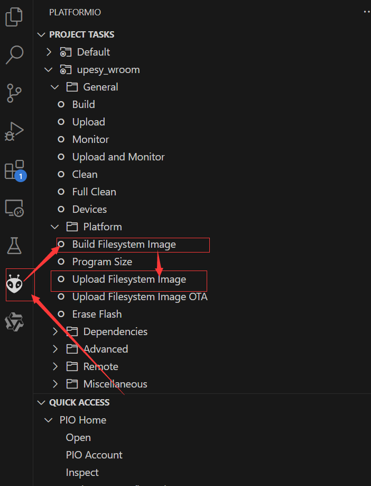This screenshot has width=371, height=486.
Task: Open the Explorer view in activity bar
Action: [x=14, y=17]
